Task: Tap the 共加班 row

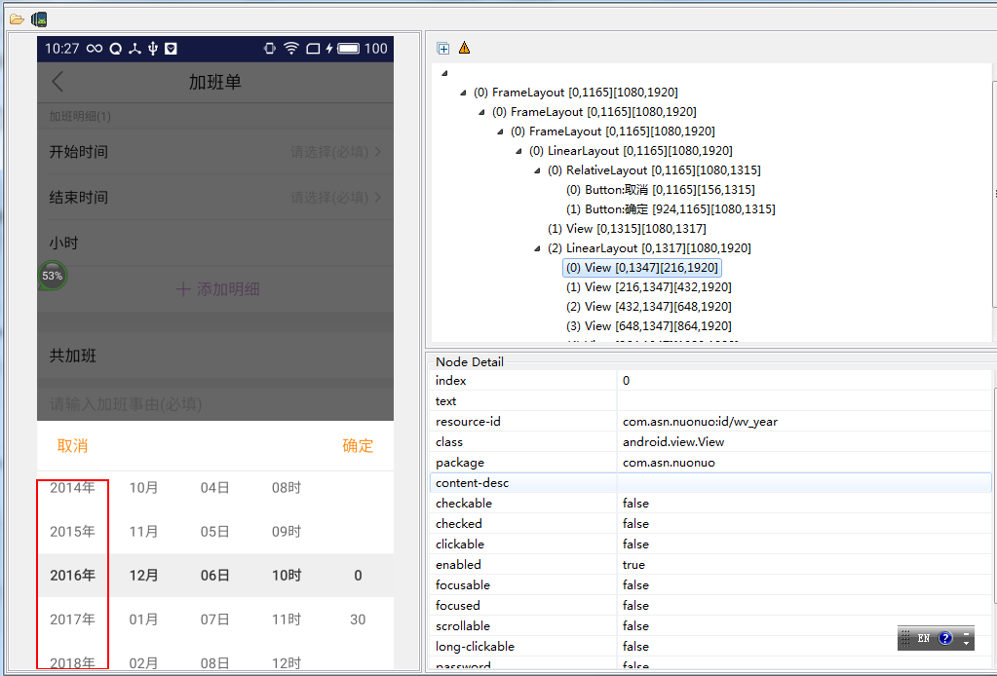Action: click(x=215, y=356)
